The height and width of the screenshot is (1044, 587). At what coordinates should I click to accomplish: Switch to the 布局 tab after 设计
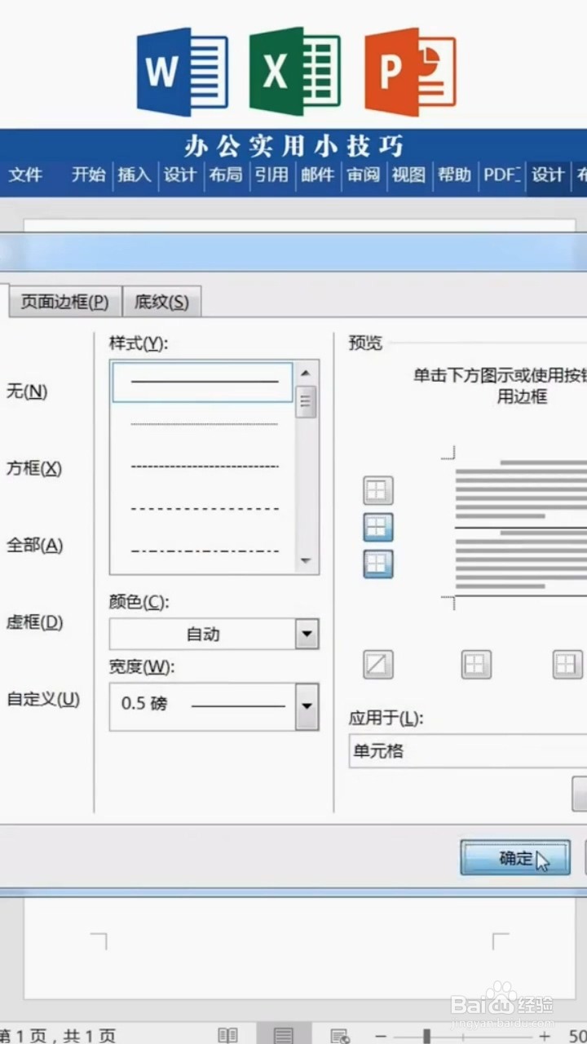click(x=226, y=175)
